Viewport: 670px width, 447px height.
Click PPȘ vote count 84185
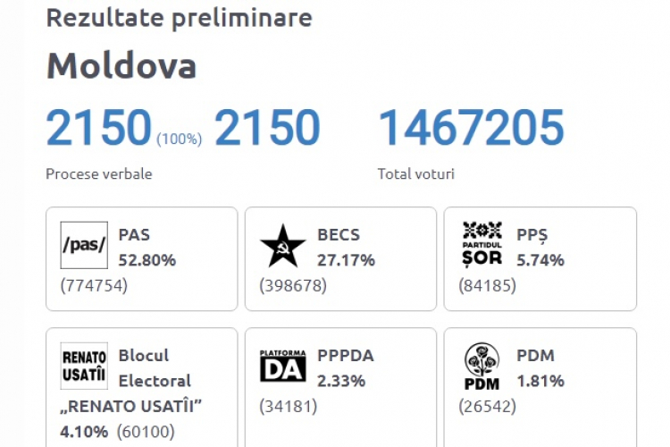[488, 285]
